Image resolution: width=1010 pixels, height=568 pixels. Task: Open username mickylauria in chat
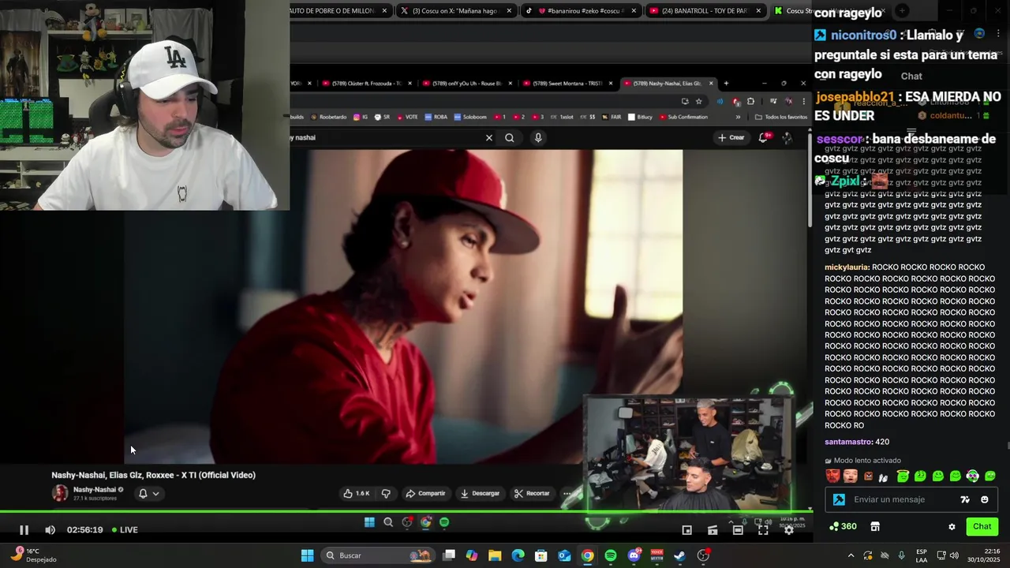pos(847,267)
